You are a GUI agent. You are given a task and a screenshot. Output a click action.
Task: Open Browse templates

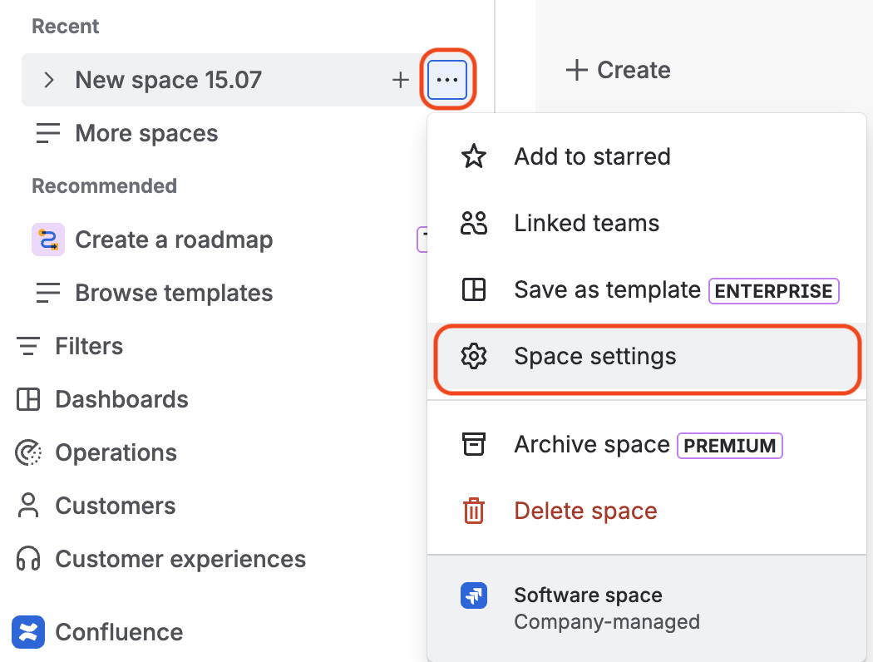(x=154, y=293)
